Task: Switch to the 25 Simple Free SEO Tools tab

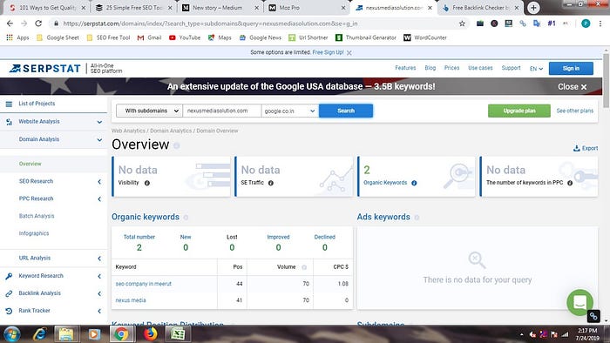Action: pyautogui.click(x=133, y=7)
